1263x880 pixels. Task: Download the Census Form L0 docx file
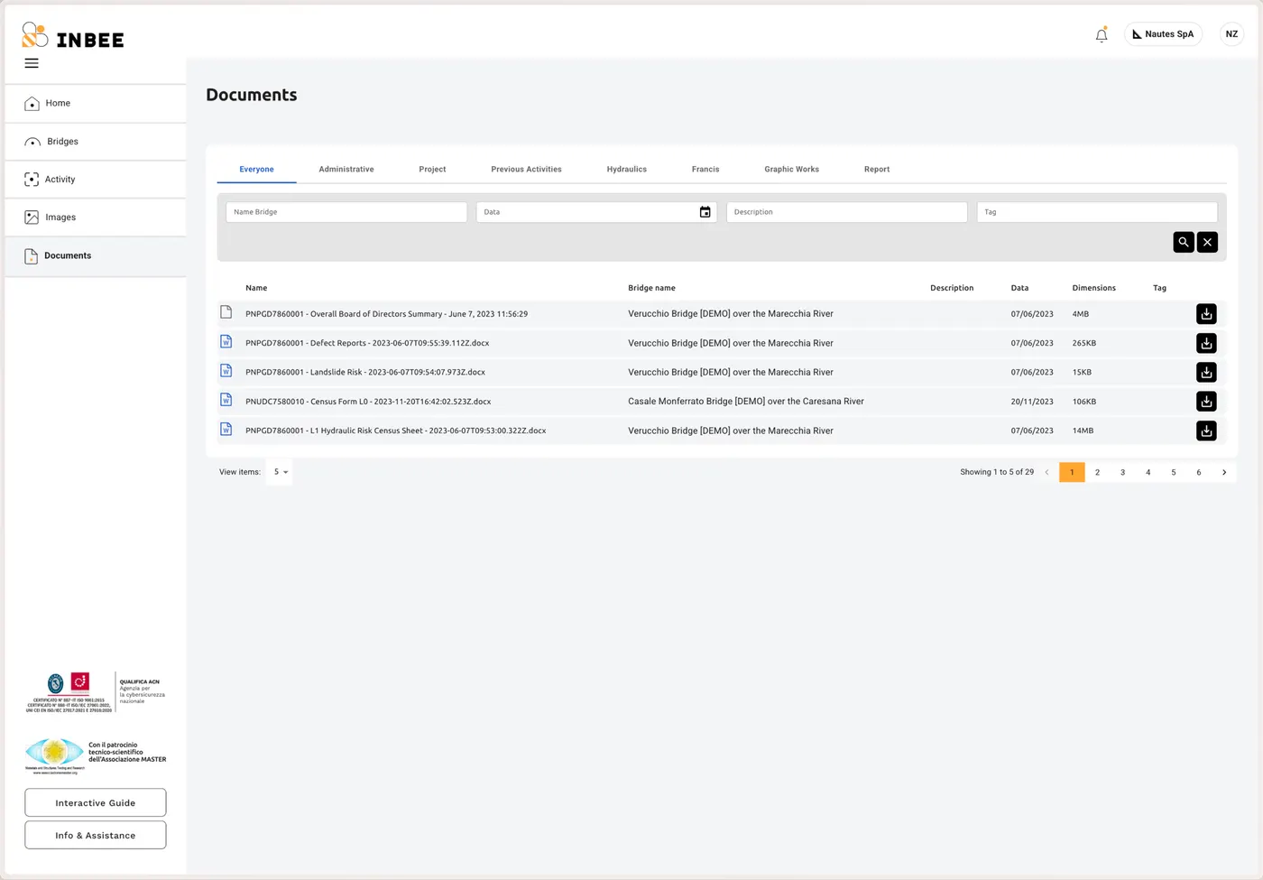pyautogui.click(x=1206, y=402)
